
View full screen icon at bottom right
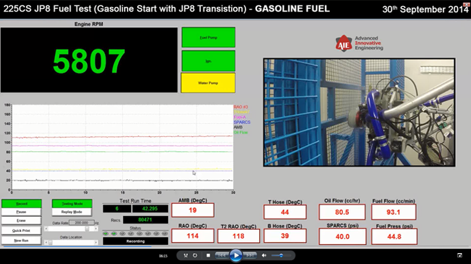coord(459,255)
